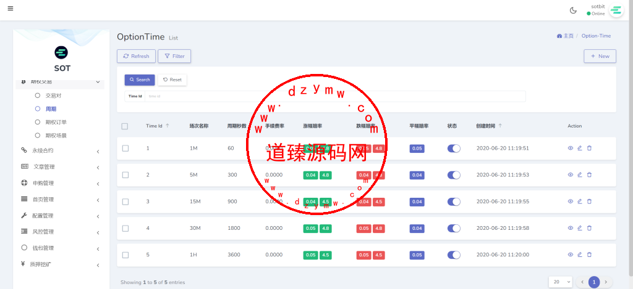Focus the Time Id search field
The image size is (633, 289).
tap(335, 96)
